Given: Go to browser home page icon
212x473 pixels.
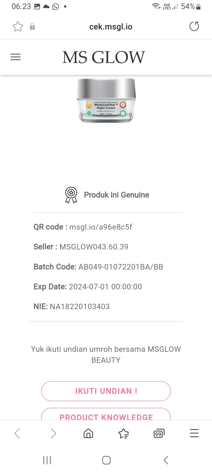Looking at the screenshot, I should coord(88,433).
